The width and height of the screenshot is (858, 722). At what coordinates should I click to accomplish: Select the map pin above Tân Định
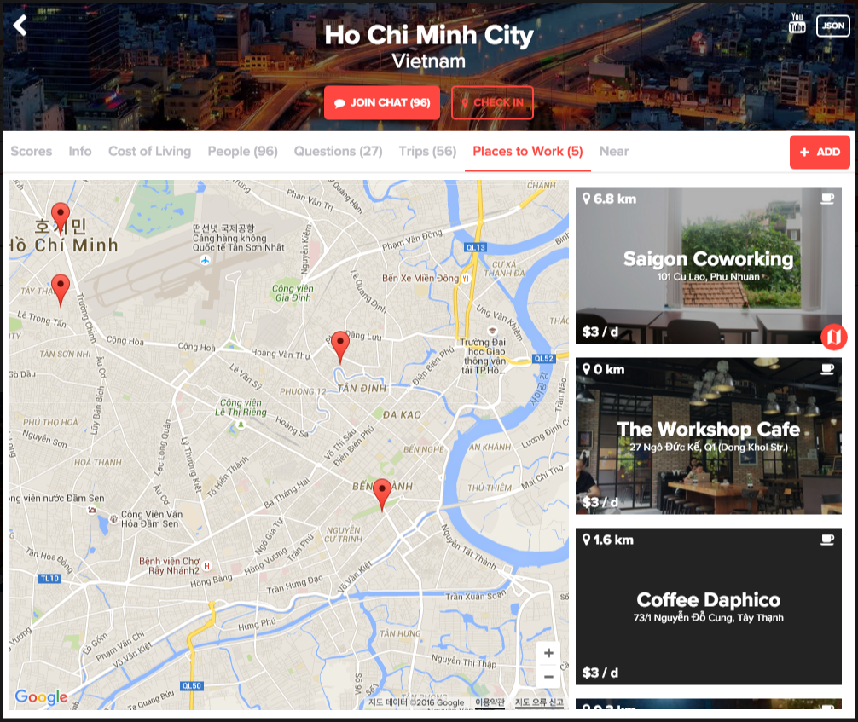pyautogui.click(x=340, y=347)
